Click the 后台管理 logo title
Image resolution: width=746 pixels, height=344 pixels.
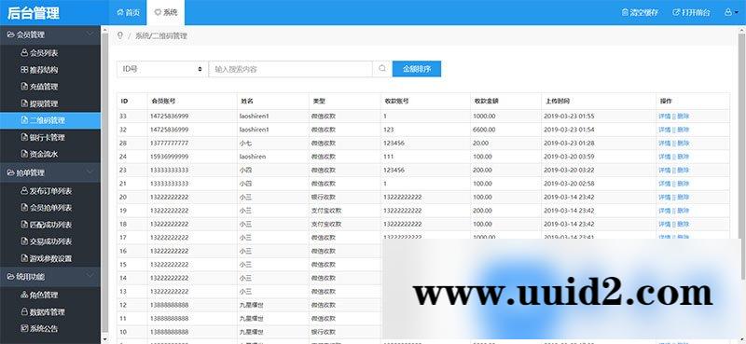[x=34, y=13]
